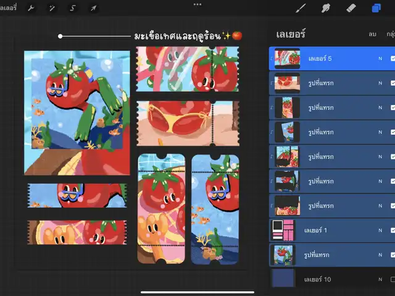395x296 pixels.
Task: Select the Smudge finger tool
Action: 326,8
